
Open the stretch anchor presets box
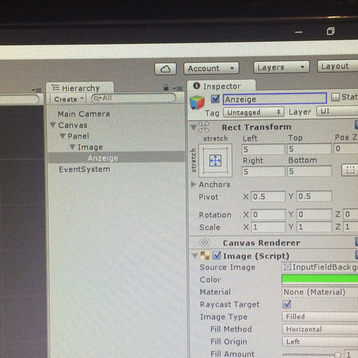pos(216,160)
